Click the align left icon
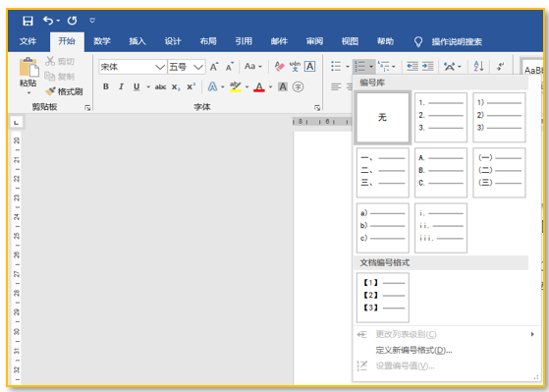Image resolution: width=549 pixels, height=392 pixels. coord(336,86)
